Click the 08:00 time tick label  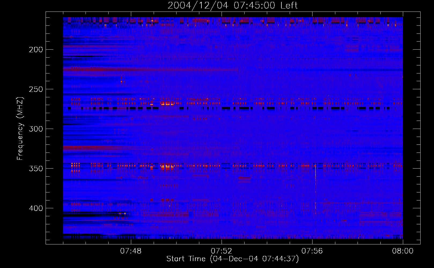403,251
